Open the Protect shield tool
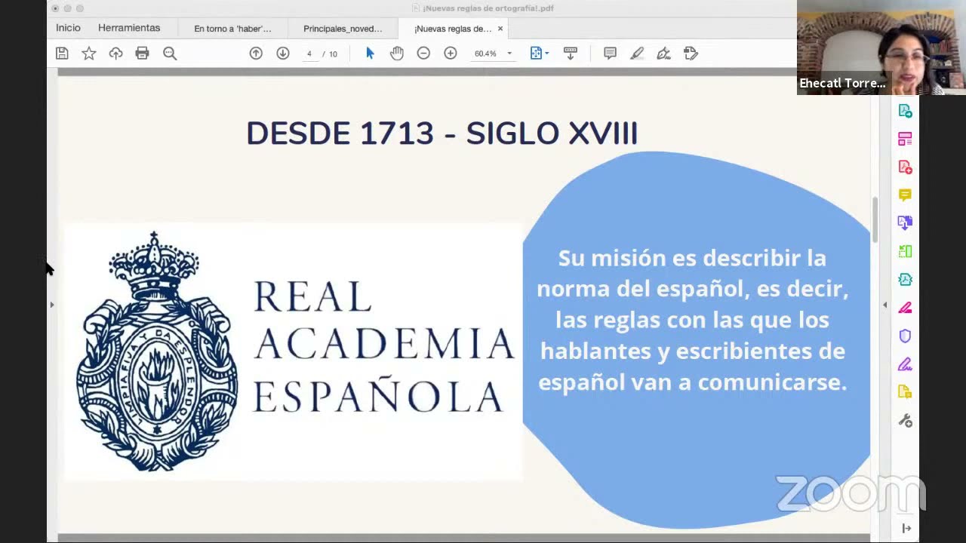Image resolution: width=966 pixels, height=543 pixels. (905, 336)
